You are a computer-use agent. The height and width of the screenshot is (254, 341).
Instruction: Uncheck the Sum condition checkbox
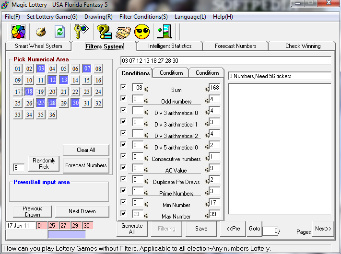(123, 87)
